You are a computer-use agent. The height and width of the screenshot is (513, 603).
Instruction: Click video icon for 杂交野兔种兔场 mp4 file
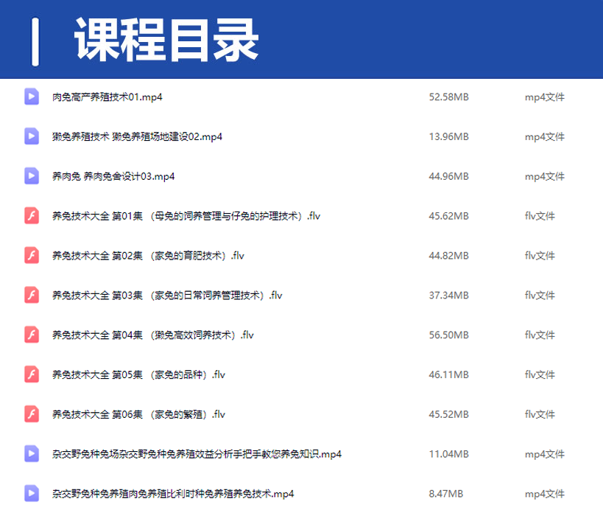pyautogui.click(x=32, y=453)
